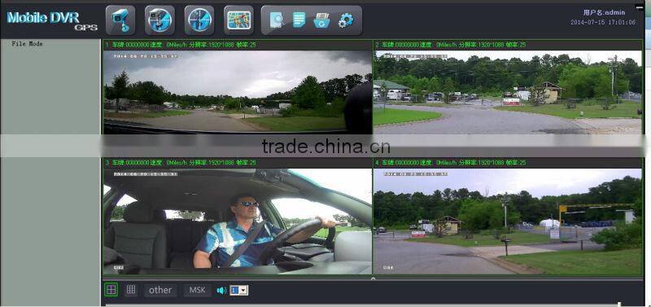Open the file search magnifier icon

pyautogui.click(x=277, y=20)
